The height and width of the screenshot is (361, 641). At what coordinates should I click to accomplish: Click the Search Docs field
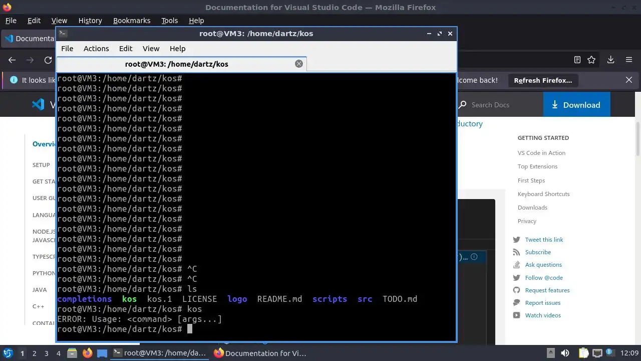[x=499, y=105]
